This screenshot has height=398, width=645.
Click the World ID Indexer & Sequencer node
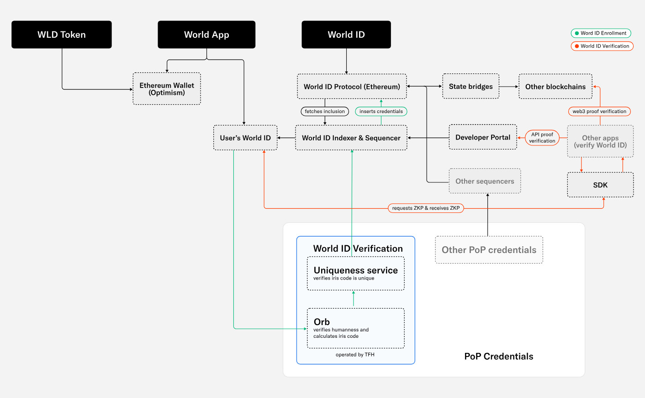(351, 138)
